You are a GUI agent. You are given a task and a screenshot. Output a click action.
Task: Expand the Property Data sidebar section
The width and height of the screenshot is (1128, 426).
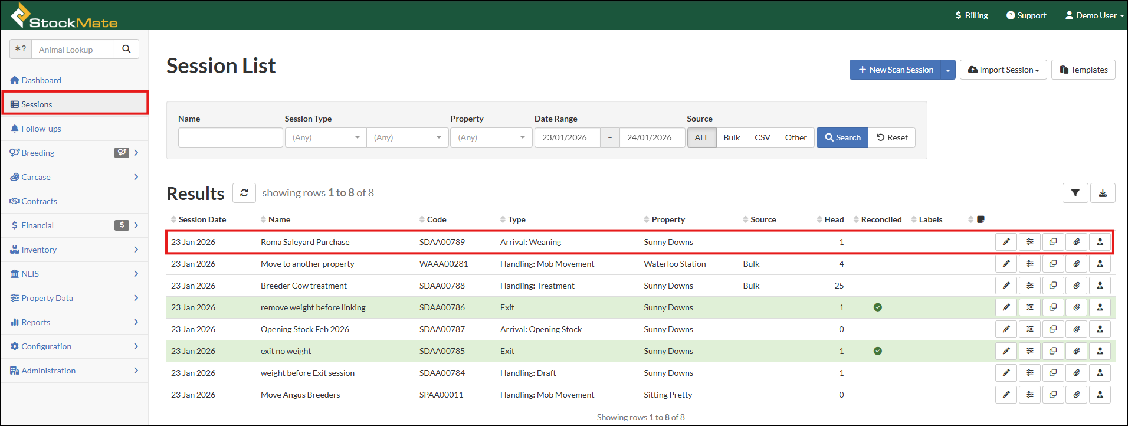click(75, 298)
